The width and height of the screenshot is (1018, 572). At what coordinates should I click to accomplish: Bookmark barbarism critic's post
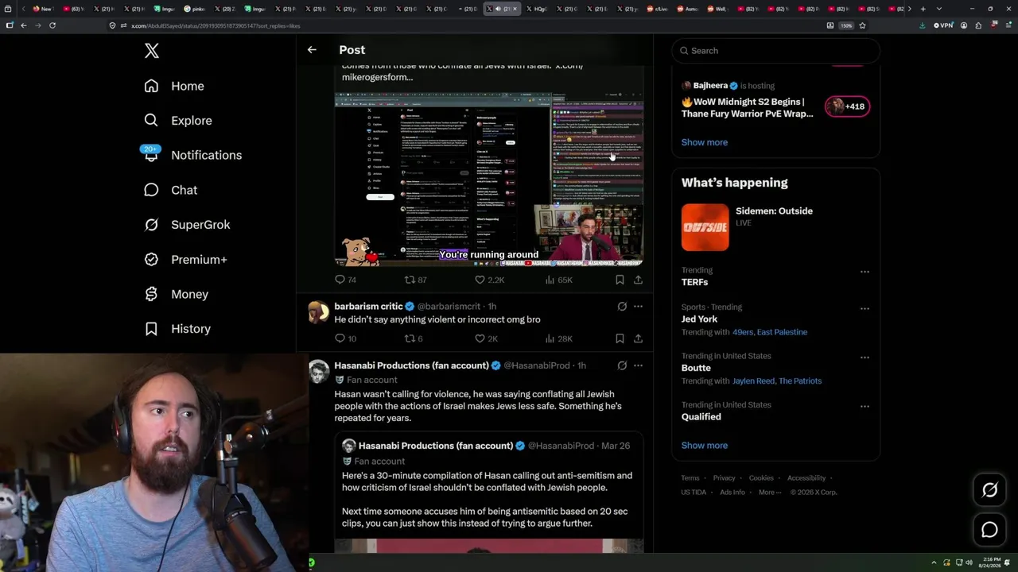[x=620, y=338]
